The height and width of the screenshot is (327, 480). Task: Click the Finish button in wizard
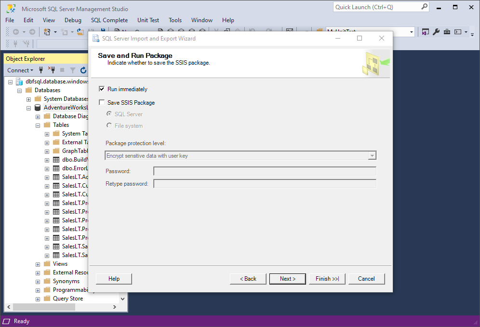click(327, 279)
